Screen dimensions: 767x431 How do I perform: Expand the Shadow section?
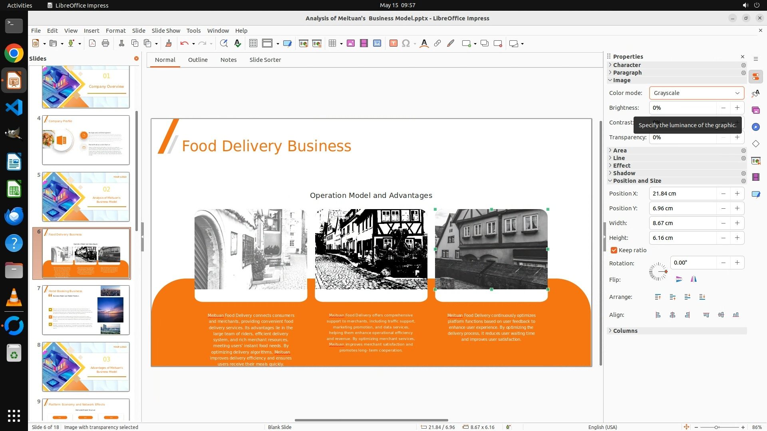click(624, 173)
